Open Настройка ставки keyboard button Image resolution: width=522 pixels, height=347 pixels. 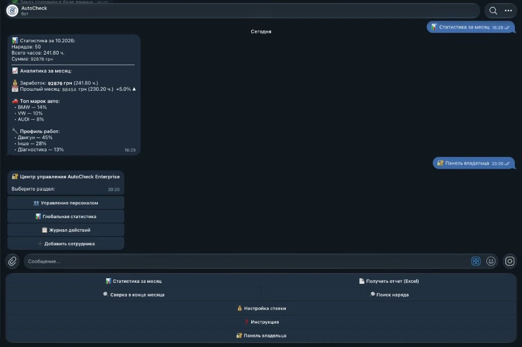point(261,308)
